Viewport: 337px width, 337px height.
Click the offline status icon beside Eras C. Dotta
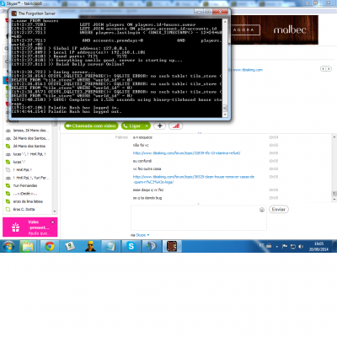click(x=8, y=209)
